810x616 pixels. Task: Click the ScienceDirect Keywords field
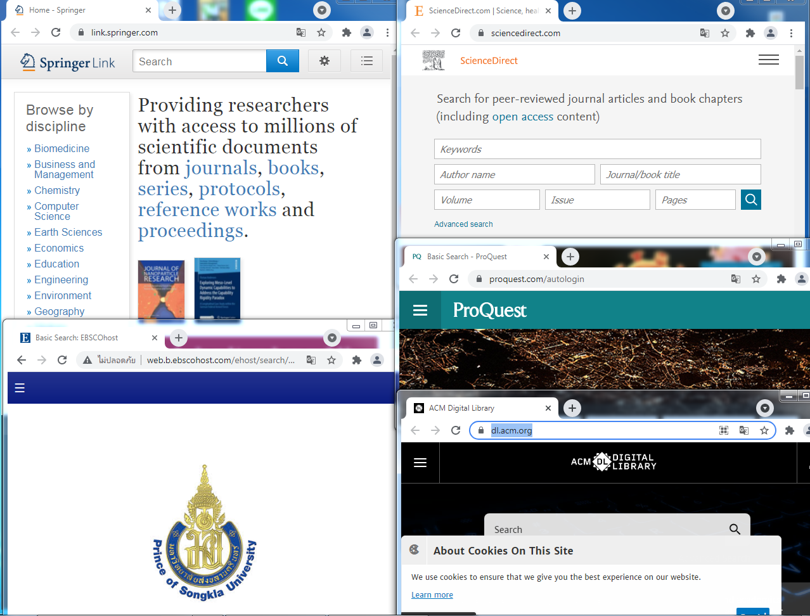pyautogui.click(x=598, y=149)
